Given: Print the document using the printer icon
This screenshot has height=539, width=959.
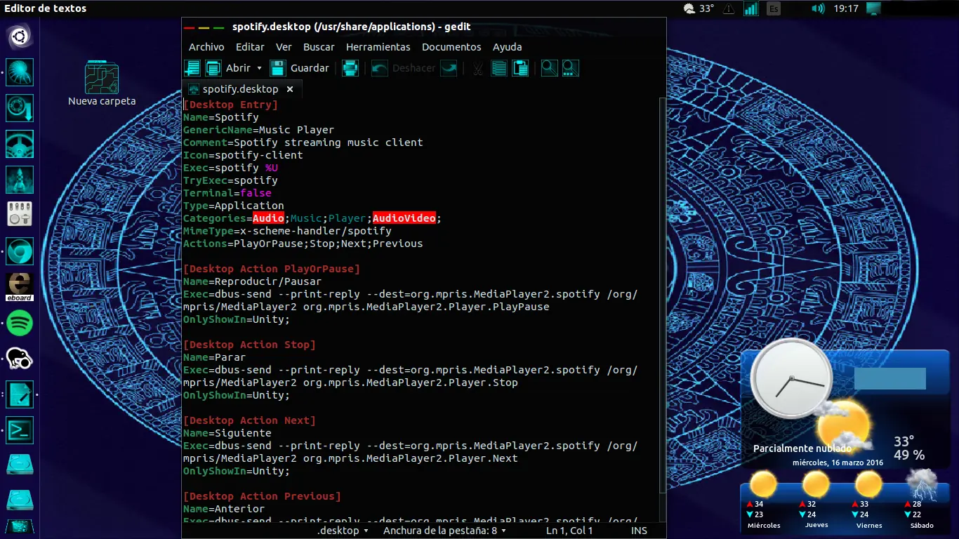Looking at the screenshot, I should (x=350, y=68).
